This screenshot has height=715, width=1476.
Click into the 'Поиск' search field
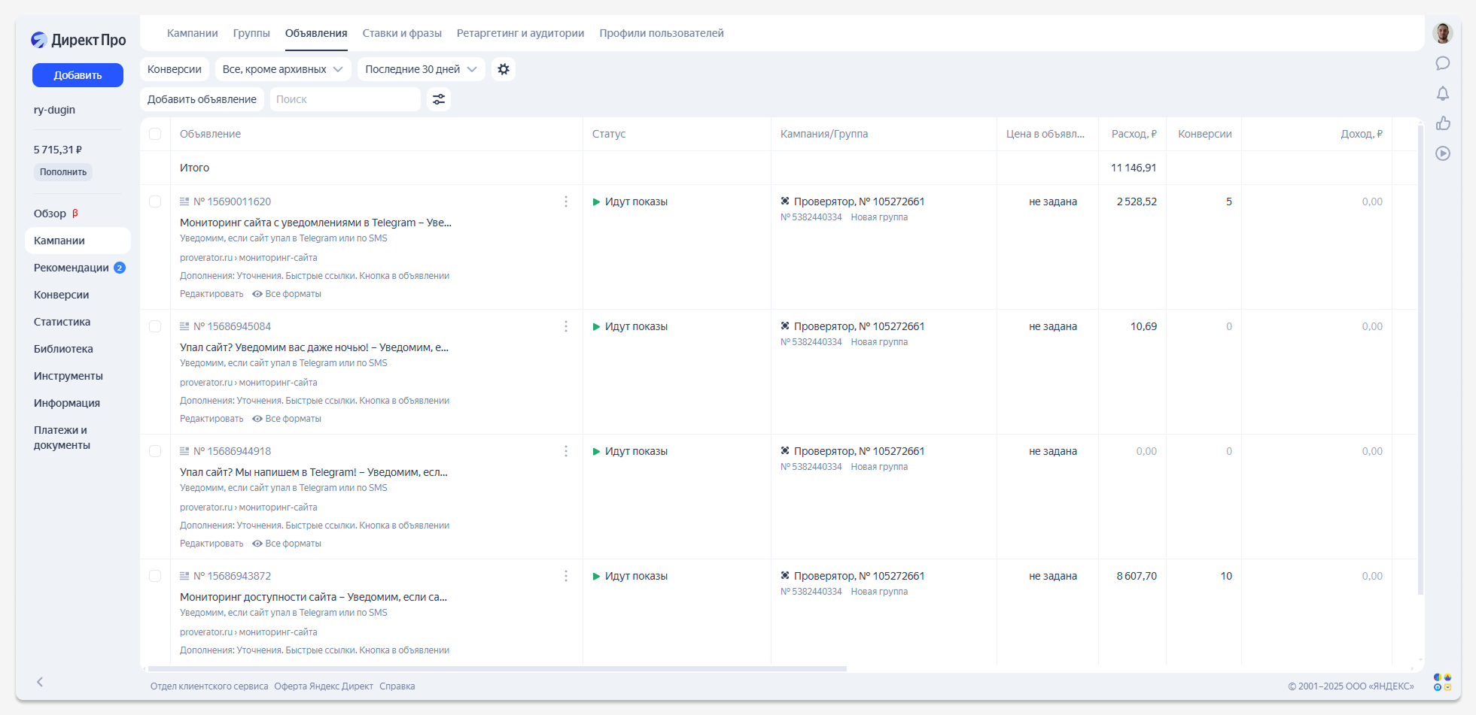coord(345,99)
